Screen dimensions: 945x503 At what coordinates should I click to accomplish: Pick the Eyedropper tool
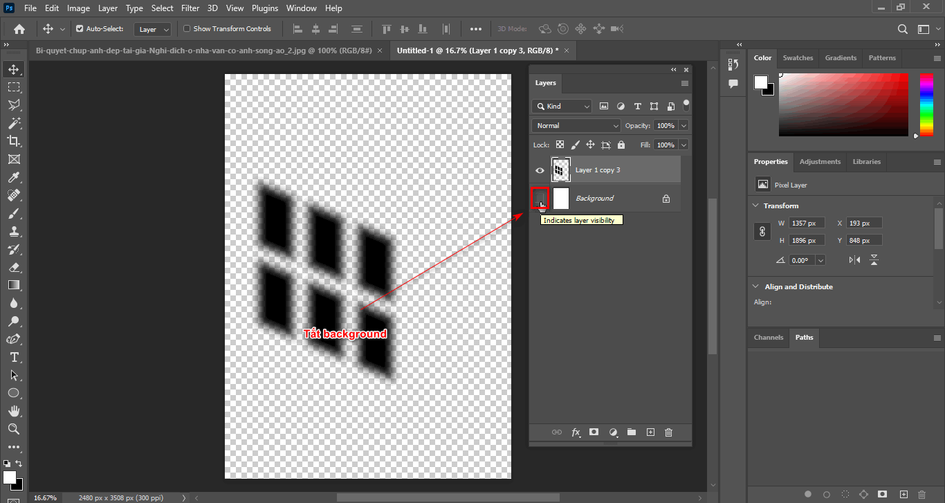[x=14, y=176]
